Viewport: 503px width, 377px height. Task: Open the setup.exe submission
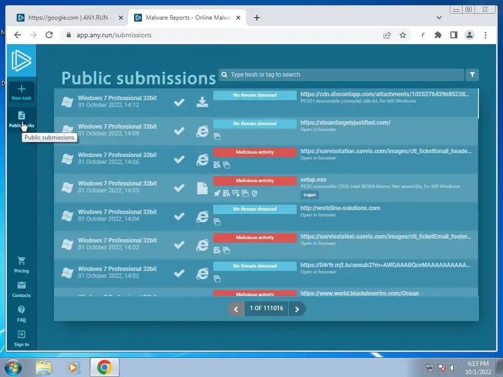point(313,180)
